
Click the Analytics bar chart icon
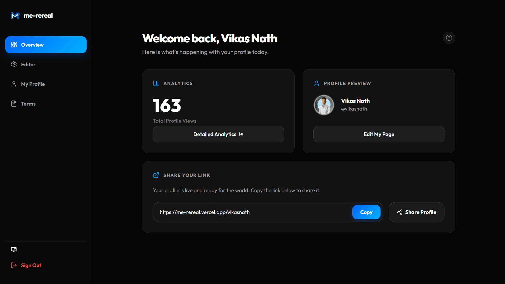click(156, 83)
